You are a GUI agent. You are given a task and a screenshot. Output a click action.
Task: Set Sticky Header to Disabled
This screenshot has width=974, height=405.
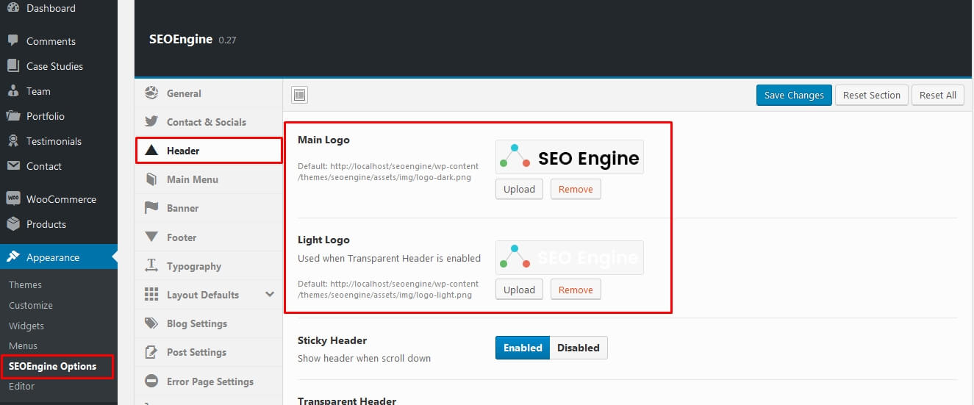(579, 348)
